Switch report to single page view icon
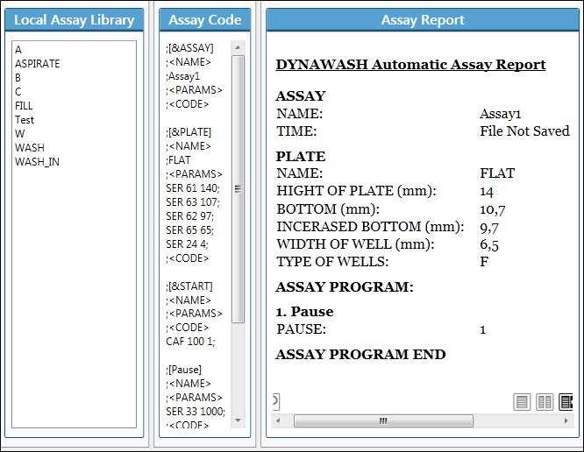Screen dimensions: 584x452 (522, 402)
